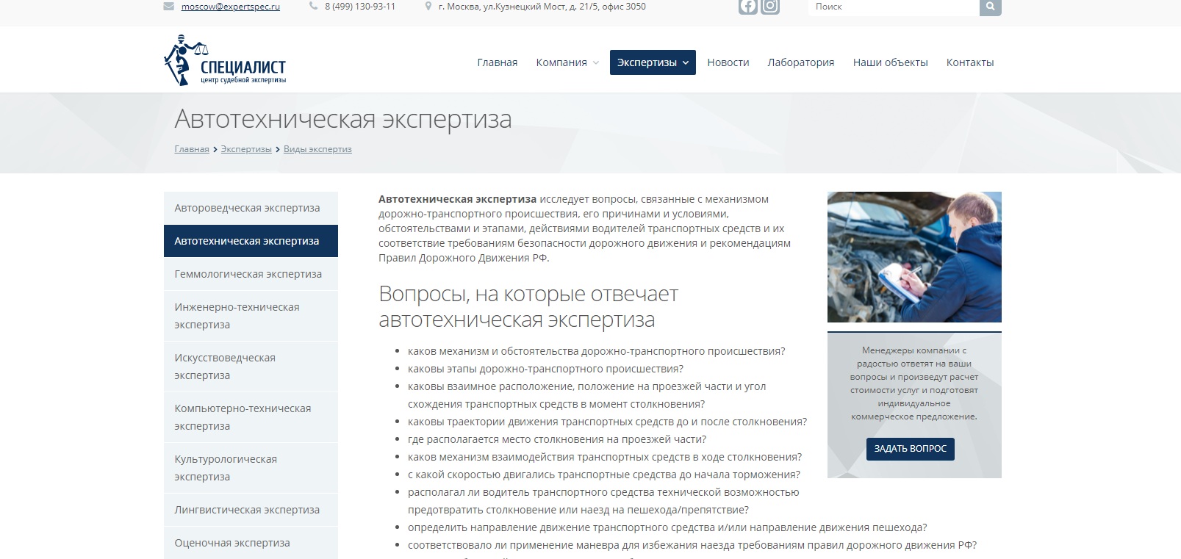Open Лингвистическая экспертиза from sidebar
This screenshot has height=559, width=1181.
[x=247, y=510]
